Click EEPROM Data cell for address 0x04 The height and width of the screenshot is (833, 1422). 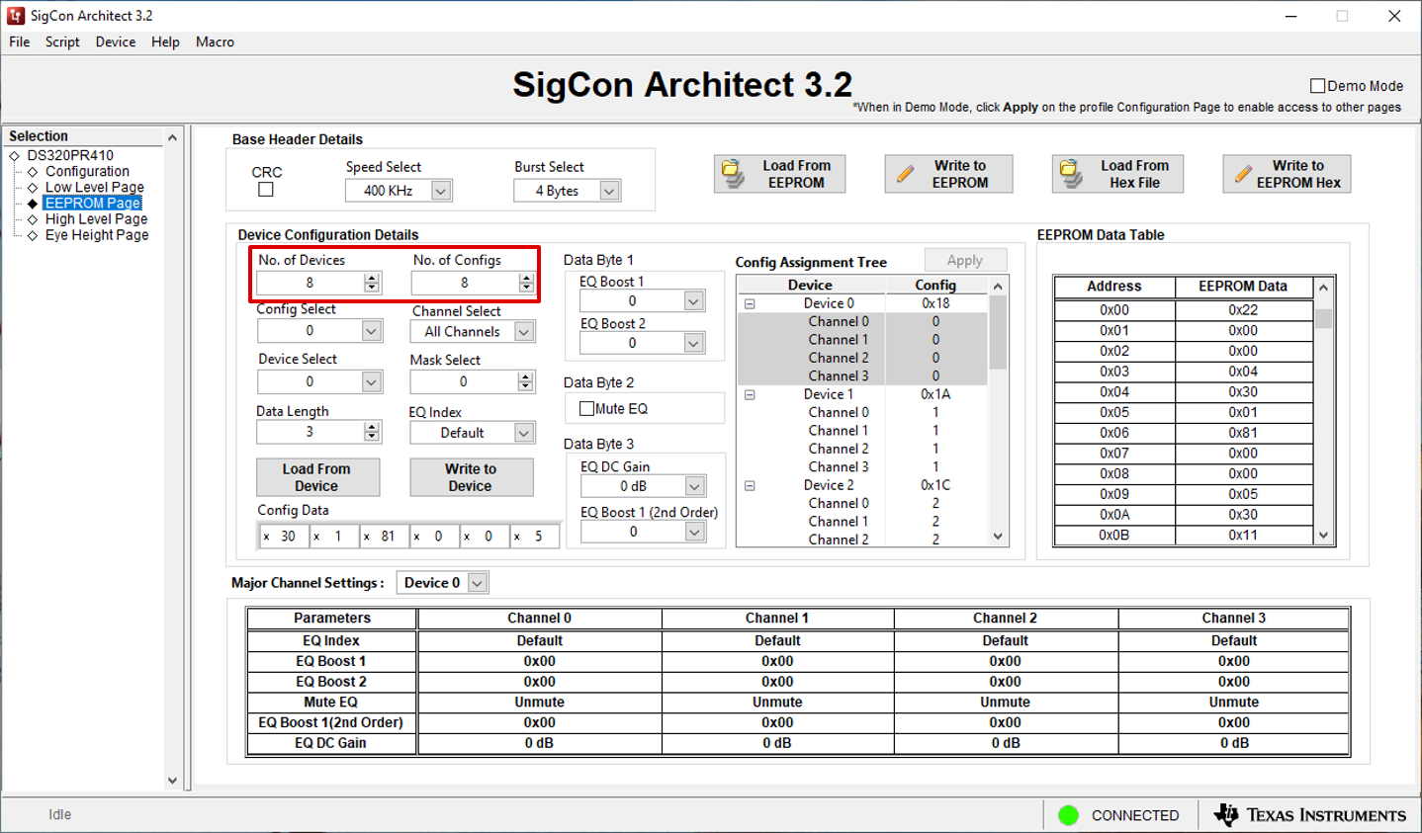tap(1243, 392)
